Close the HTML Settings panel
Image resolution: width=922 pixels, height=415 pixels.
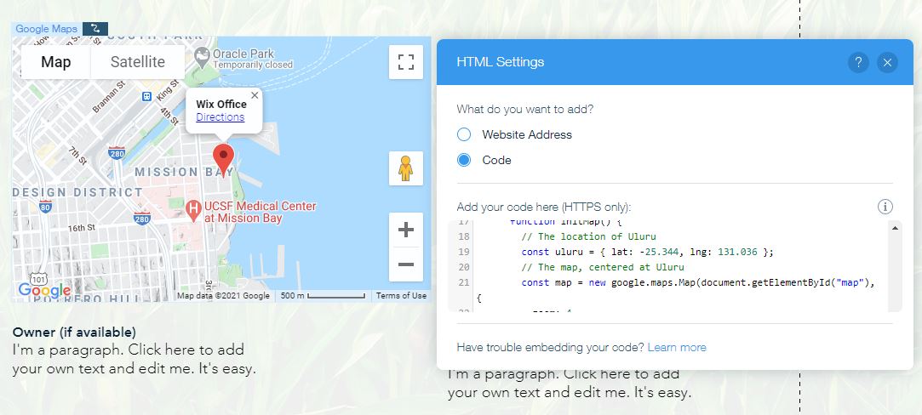tap(887, 62)
